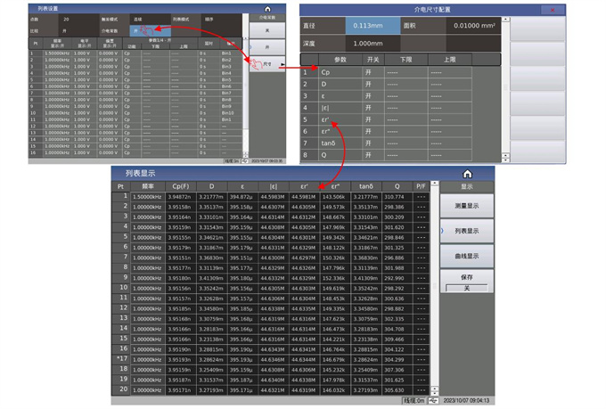The image size is (606, 409).
Task: Open the 介电常数 setting field
Action: (x=143, y=29)
